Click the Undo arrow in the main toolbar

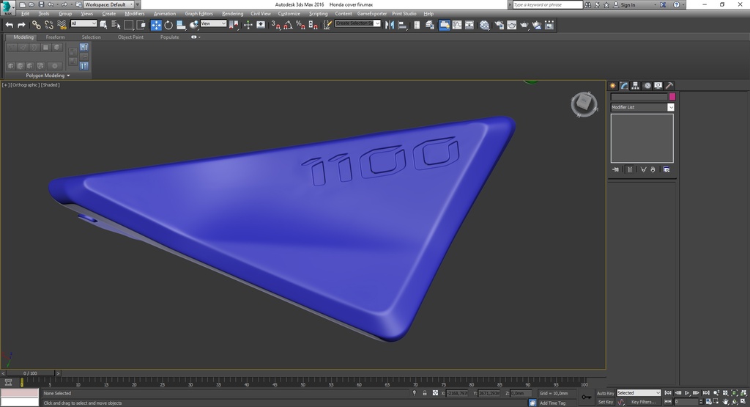(x=9, y=25)
